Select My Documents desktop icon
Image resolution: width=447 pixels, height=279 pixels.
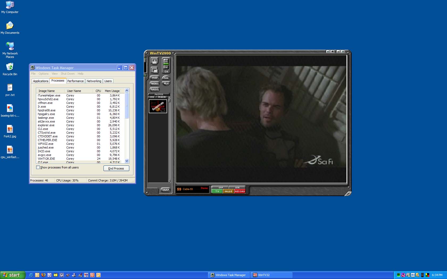(x=10, y=28)
